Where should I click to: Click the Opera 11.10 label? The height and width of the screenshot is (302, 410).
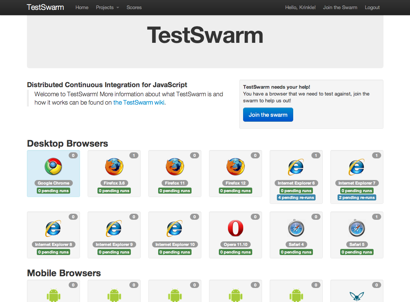coord(235,244)
